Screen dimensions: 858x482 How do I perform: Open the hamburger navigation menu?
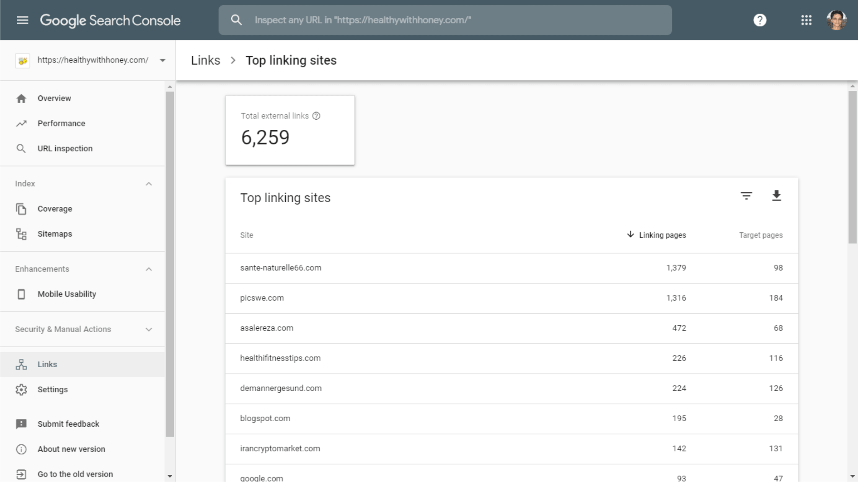(x=23, y=20)
